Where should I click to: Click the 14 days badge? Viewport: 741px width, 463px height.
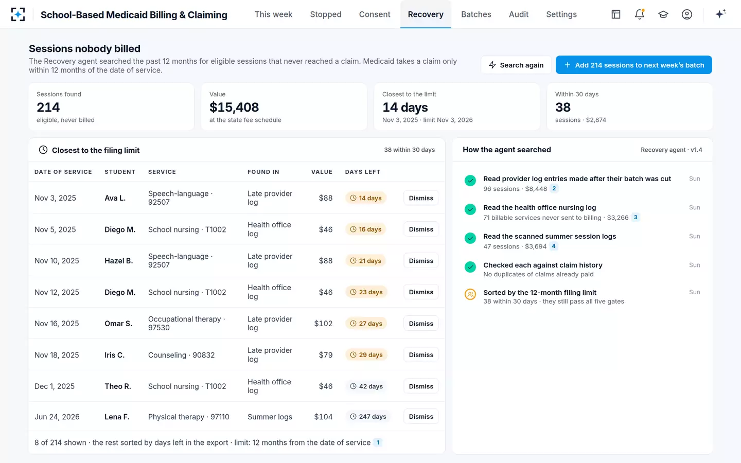[x=366, y=198]
